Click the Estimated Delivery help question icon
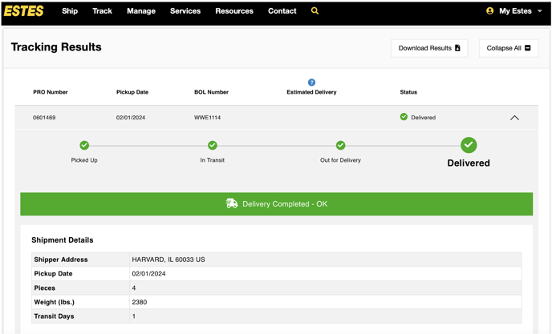Screen dimensions: 552x334 (x=311, y=82)
